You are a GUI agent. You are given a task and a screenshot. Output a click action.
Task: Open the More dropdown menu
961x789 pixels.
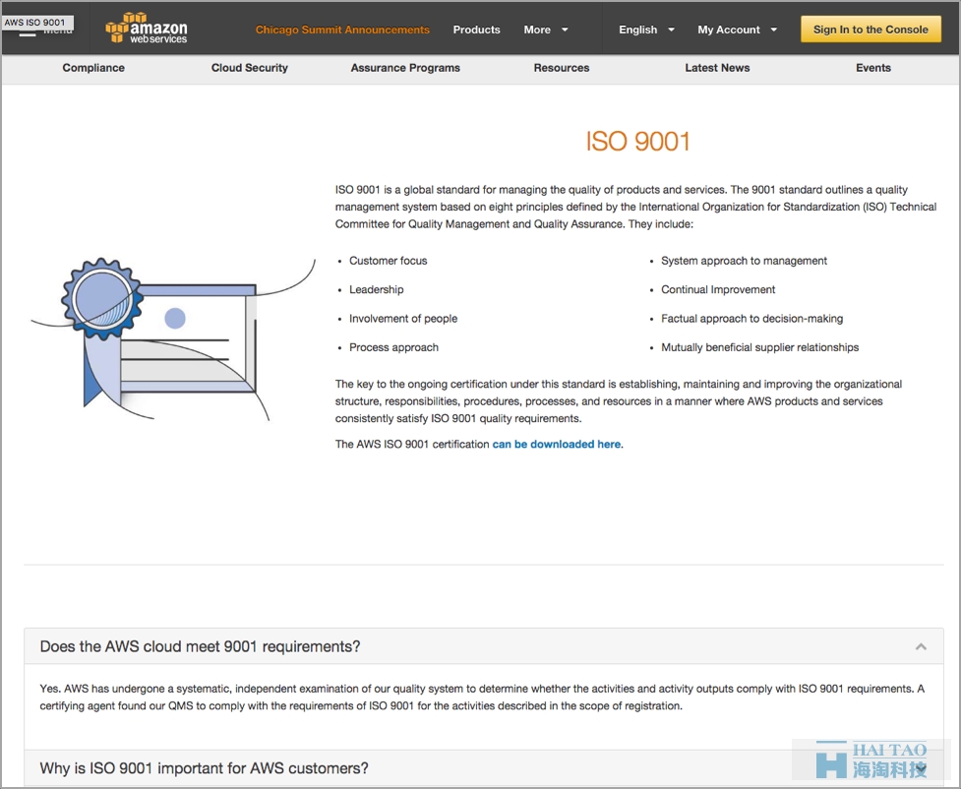pos(546,30)
